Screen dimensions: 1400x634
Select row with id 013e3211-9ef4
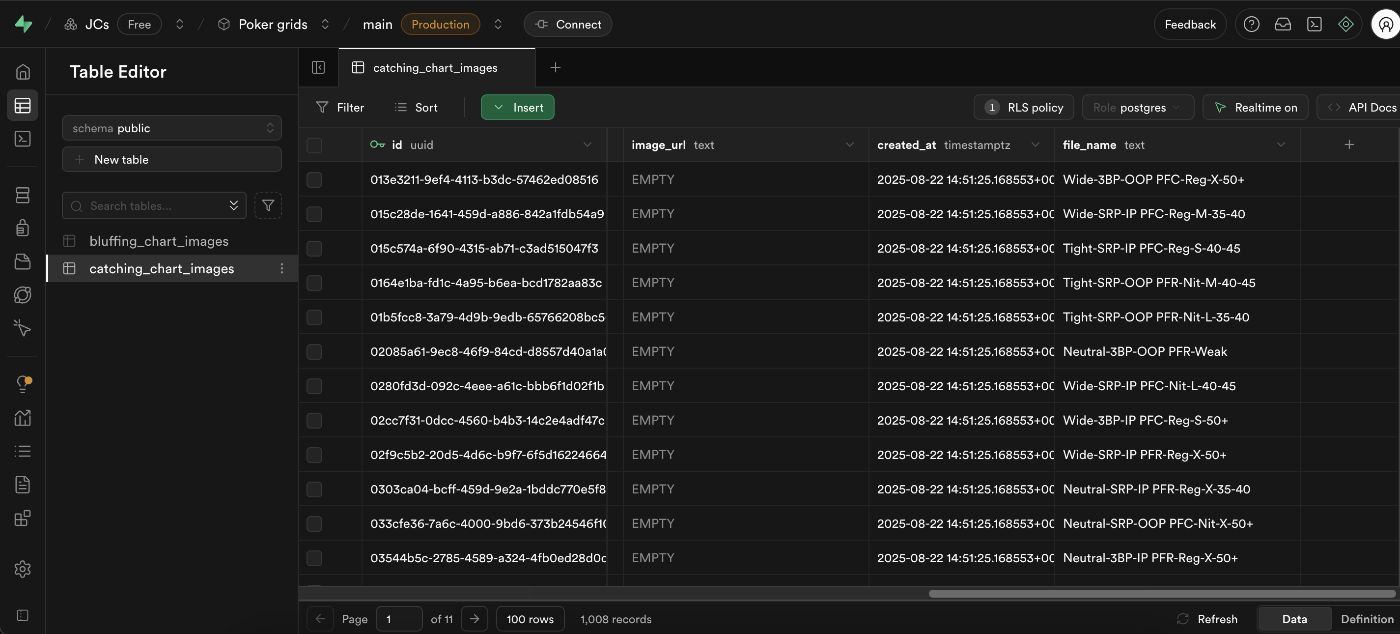pyautogui.click(x=314, y=179)
